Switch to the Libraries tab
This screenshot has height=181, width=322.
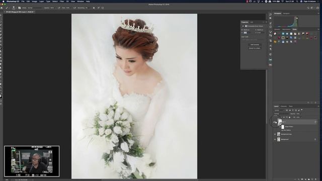pyautogui.click(x=277, y=29)
